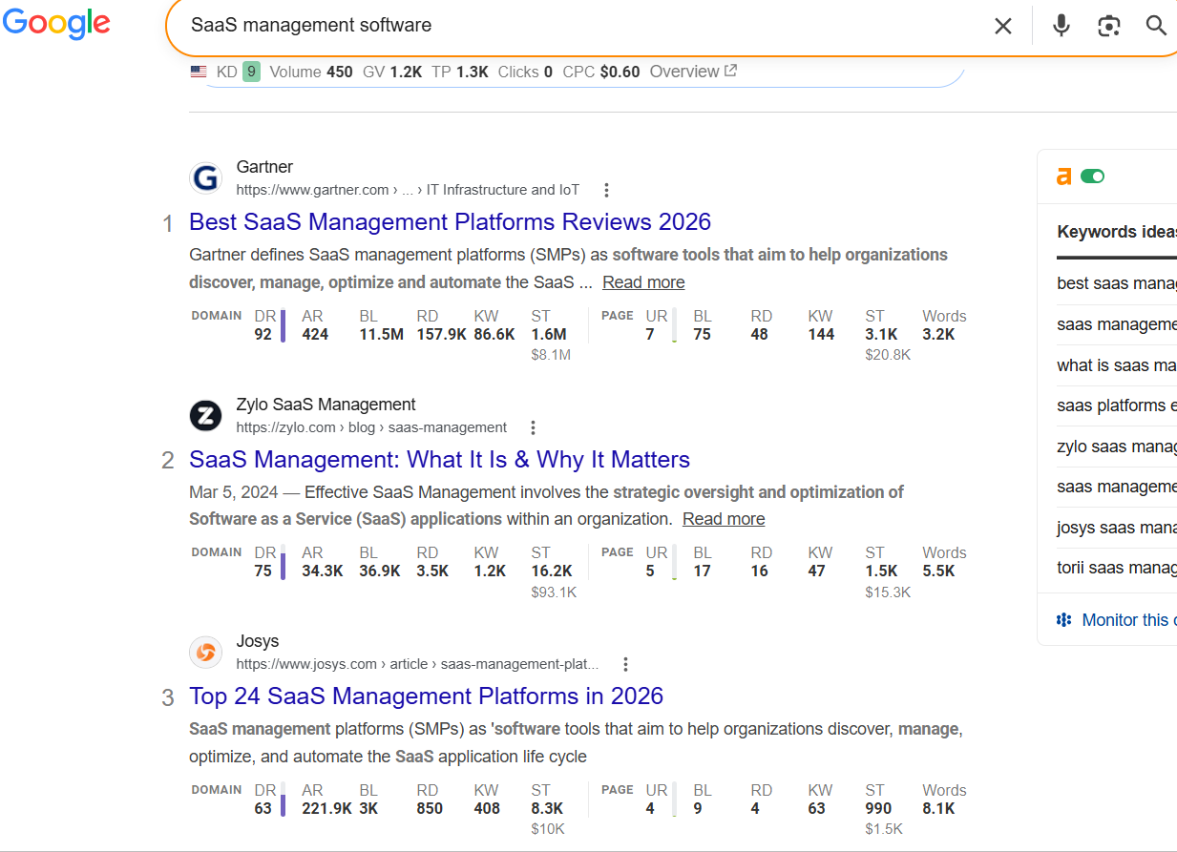Click Josys AR 221.9K value

pyautogui.click(x=326, y=809)
